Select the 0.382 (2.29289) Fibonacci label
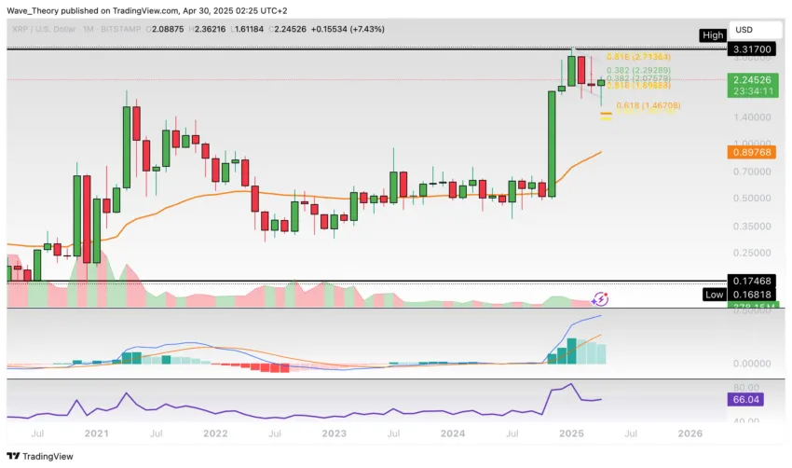 638,71
